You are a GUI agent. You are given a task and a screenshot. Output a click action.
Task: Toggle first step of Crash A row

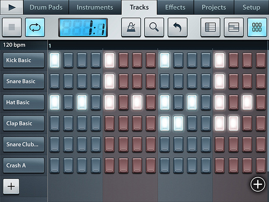tap(54, 165)
